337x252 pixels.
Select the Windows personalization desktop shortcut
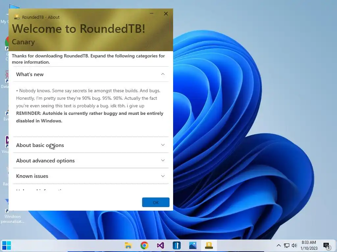[x=12, y=211]
